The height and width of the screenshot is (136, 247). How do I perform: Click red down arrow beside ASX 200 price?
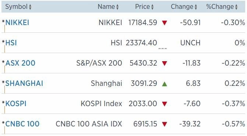pos(165,63)
